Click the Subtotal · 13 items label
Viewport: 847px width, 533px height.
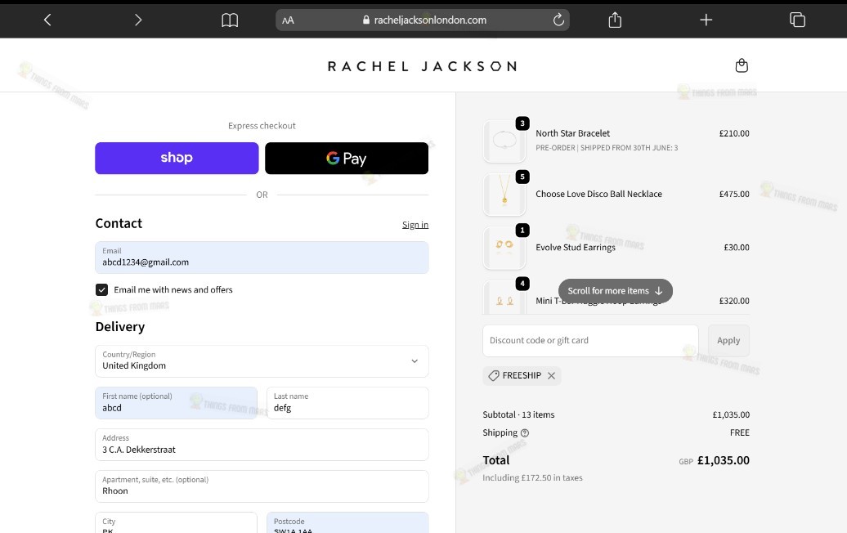coord(518,414)
